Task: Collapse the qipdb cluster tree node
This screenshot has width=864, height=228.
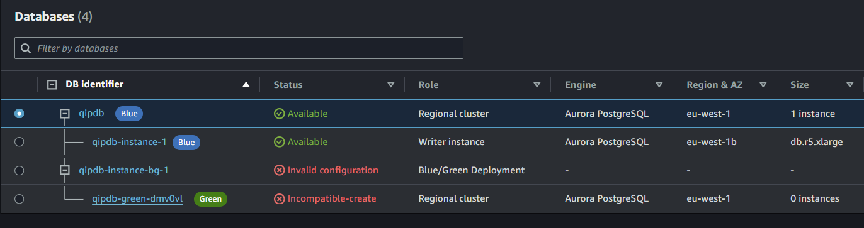Action: [64, 114]
